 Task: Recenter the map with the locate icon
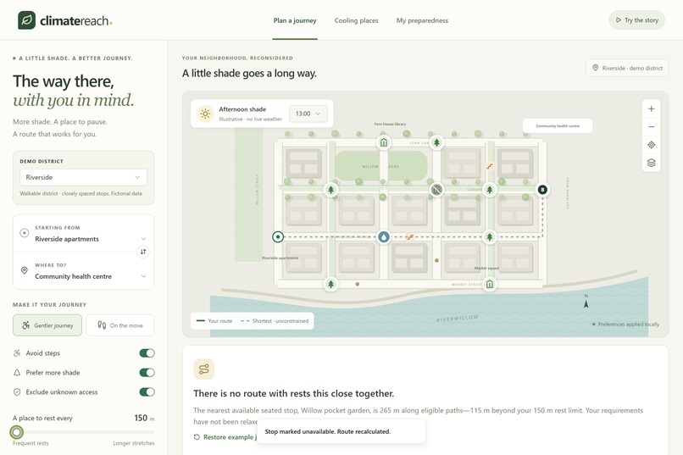coord(651,145)
